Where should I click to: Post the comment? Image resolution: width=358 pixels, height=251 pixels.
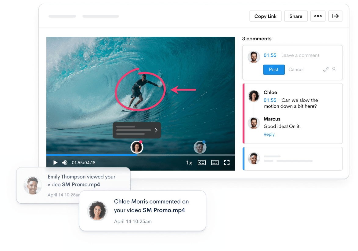[x=274, y=70]
